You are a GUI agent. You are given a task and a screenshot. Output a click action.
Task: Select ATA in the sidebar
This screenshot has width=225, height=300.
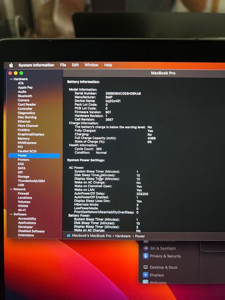21,83
